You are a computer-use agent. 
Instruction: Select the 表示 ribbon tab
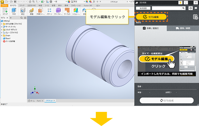click(x=60, y=5)
